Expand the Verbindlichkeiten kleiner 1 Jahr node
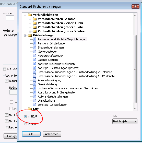This screenshot has width=142, height=143. pyautogui.click(x=30, y=23)
